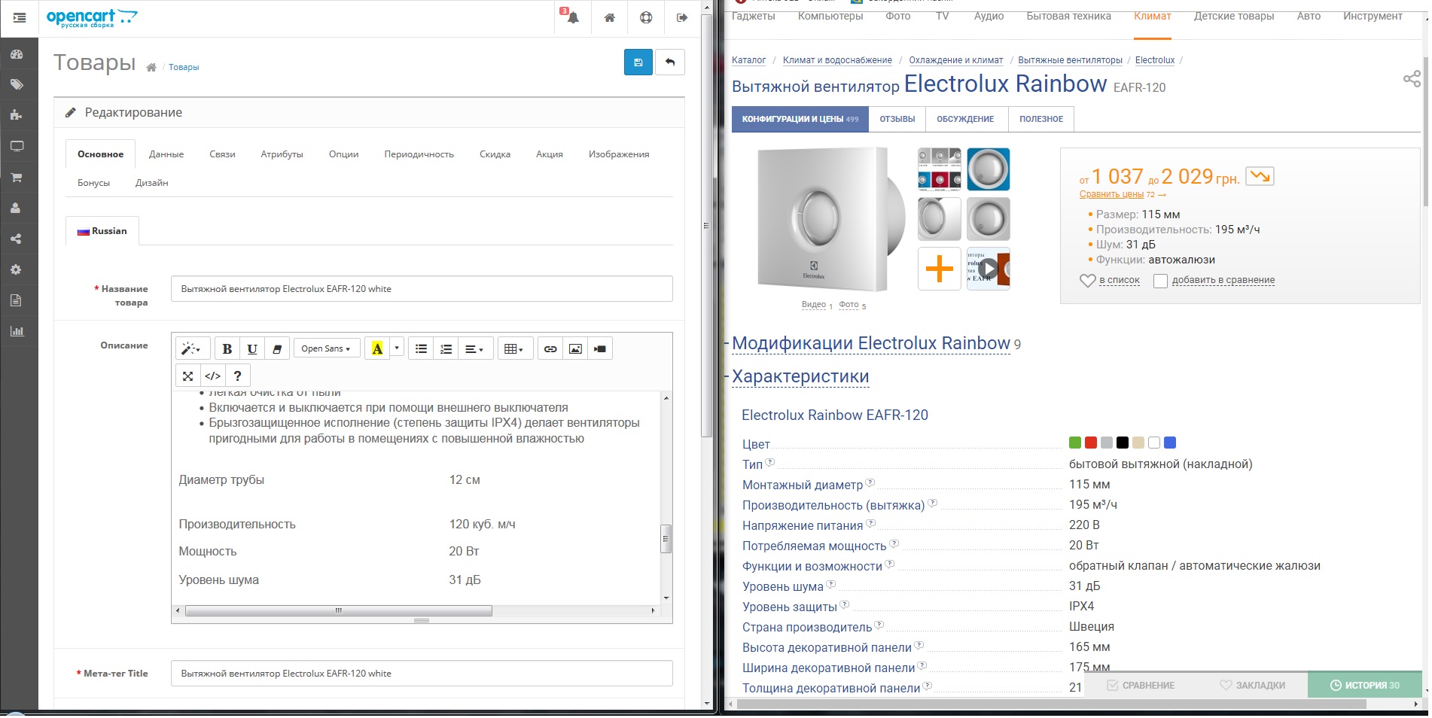This screenshot has width=1432, height=718.
Task: Open the magic wand style dropdown
Action: point(191,348)
